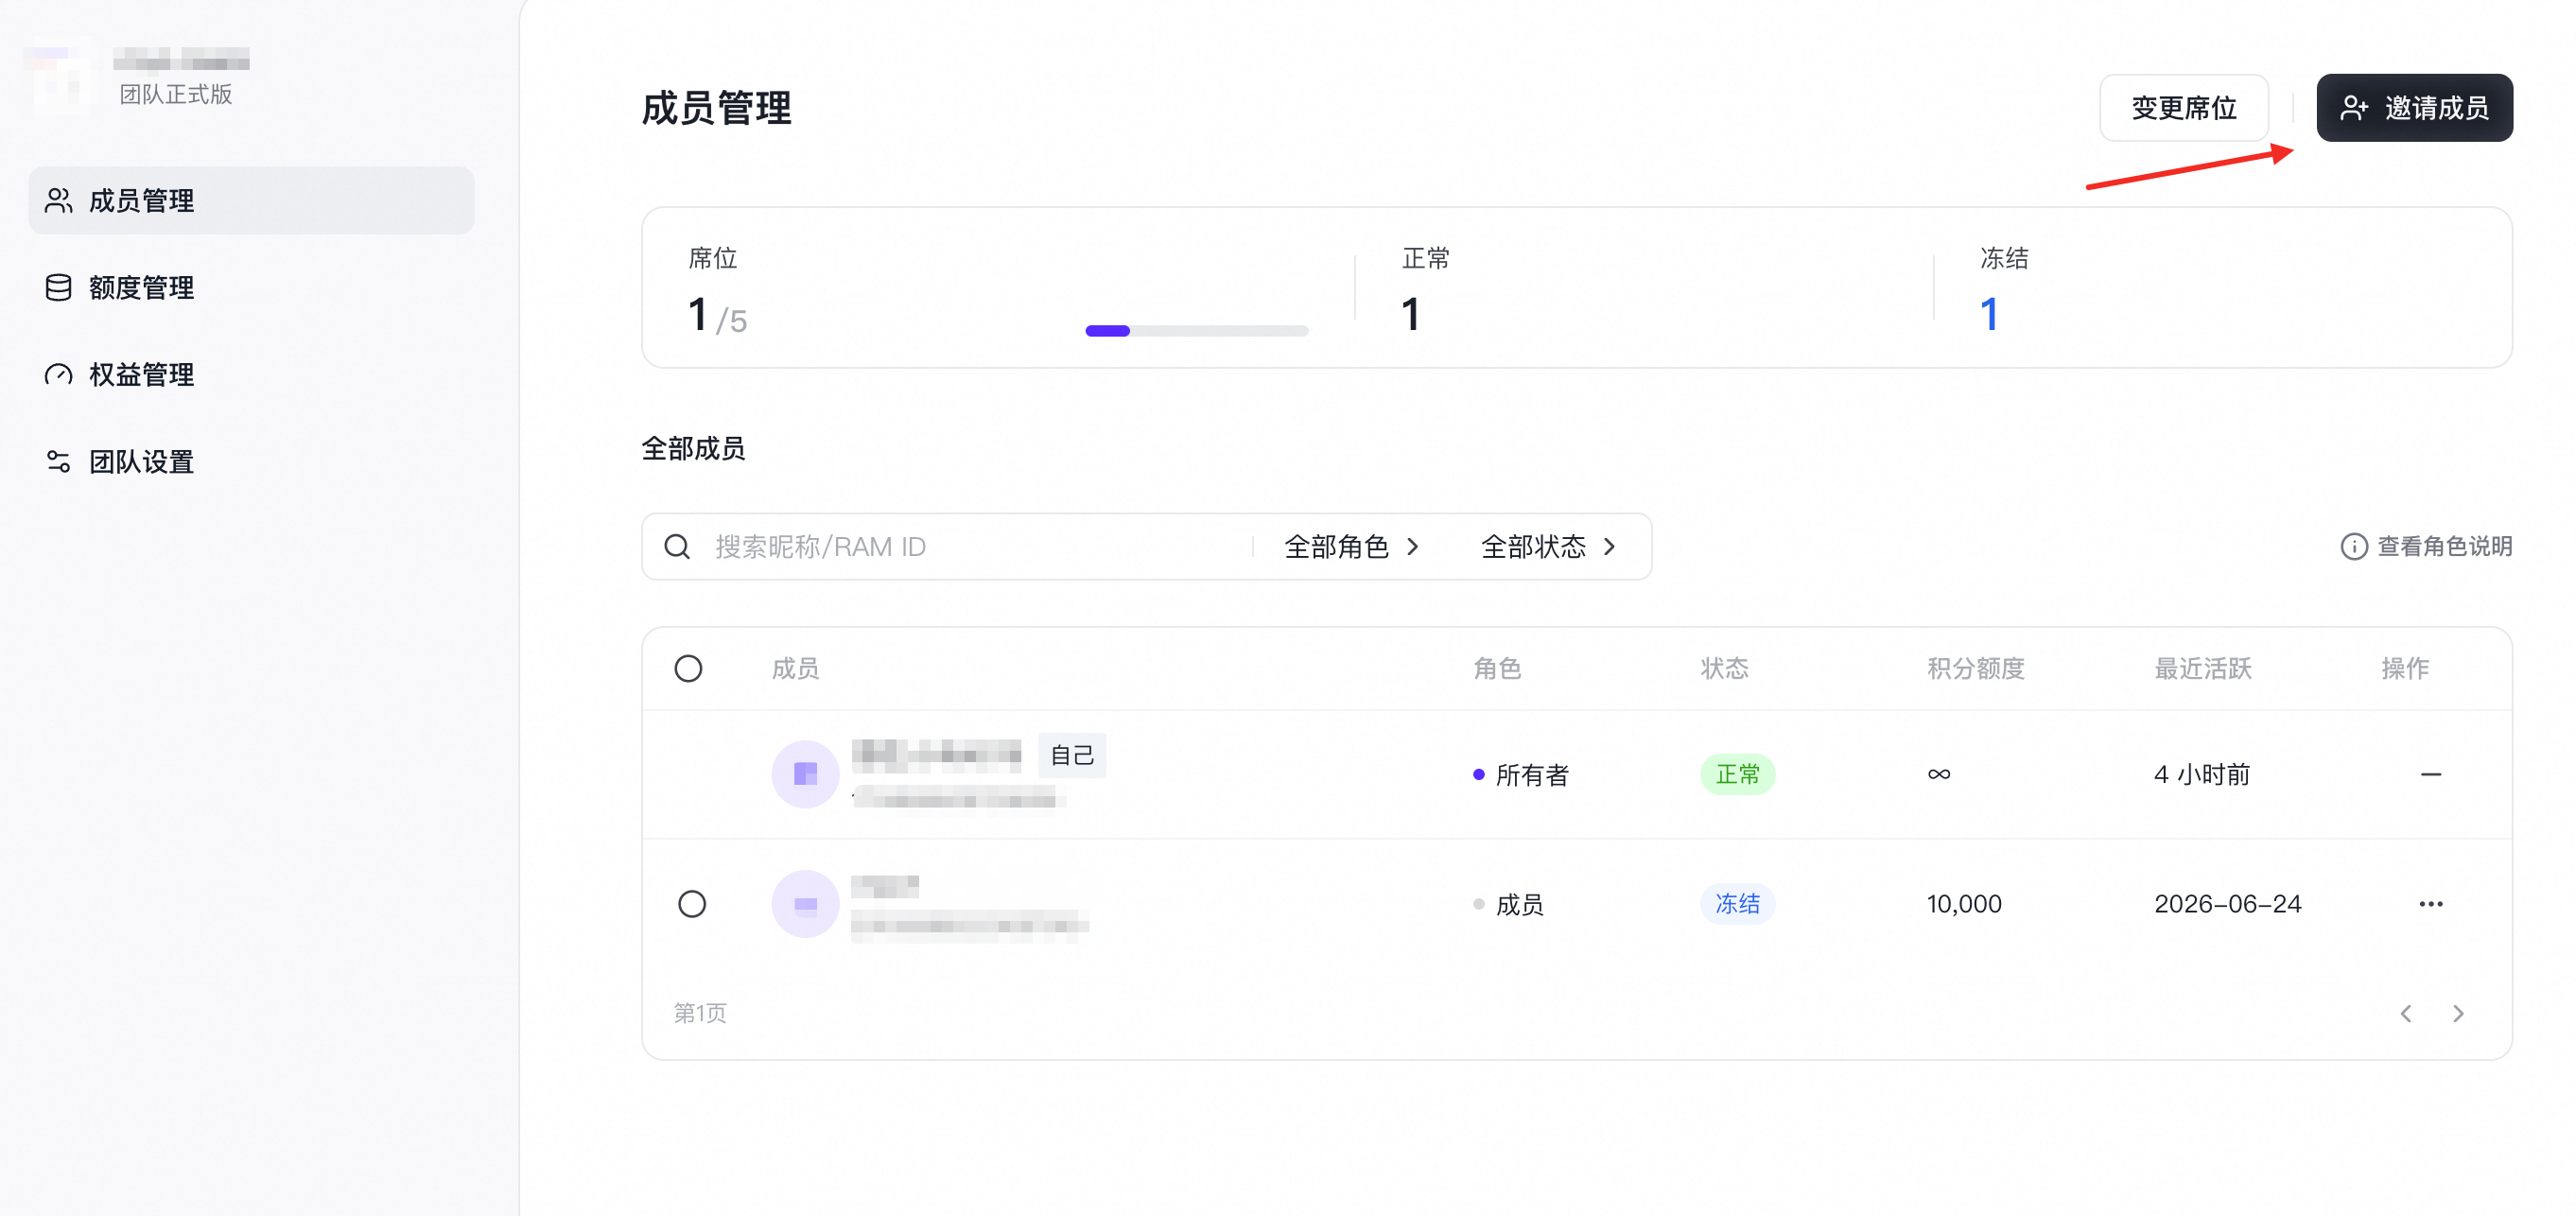Screen dimensions: 2576x1216
Task: Click the 邀请成员 button
Action: point(2414,108)
